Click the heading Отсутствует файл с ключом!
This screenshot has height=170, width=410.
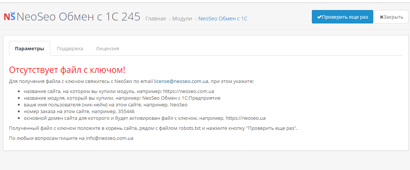67,70
